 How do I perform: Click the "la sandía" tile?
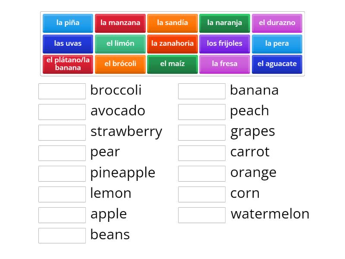172,23
